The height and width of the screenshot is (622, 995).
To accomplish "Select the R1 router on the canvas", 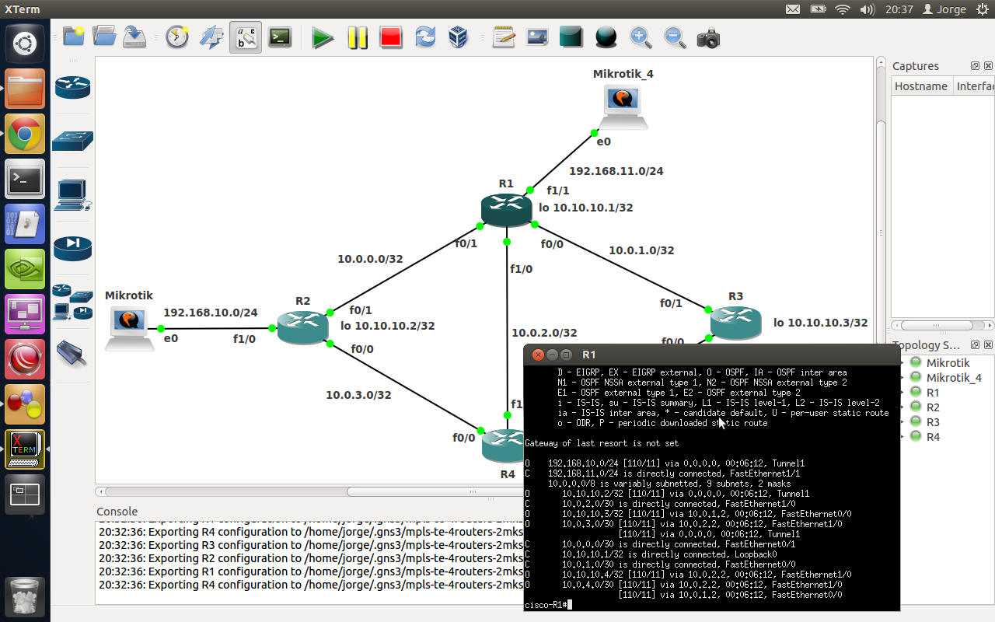I will [x=506, y=210].
